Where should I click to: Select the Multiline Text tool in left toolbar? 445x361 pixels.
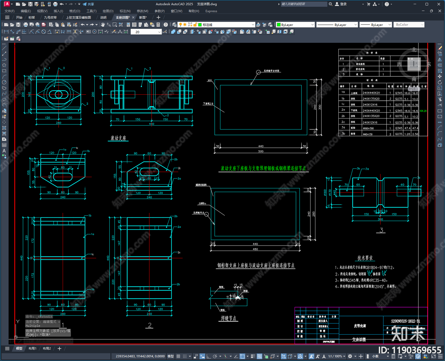tap(4, 151)
